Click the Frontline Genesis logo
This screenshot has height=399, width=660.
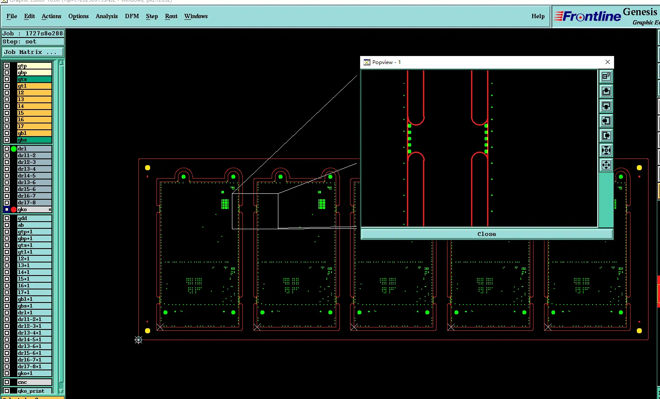[606, 17]
